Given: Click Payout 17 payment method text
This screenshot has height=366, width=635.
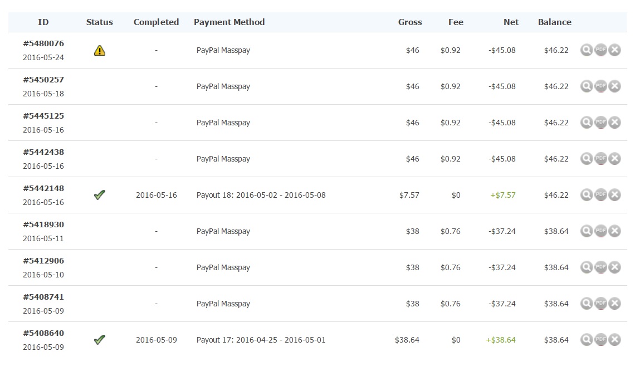Looking at the screenshot, I should click(x=261, y=340).
